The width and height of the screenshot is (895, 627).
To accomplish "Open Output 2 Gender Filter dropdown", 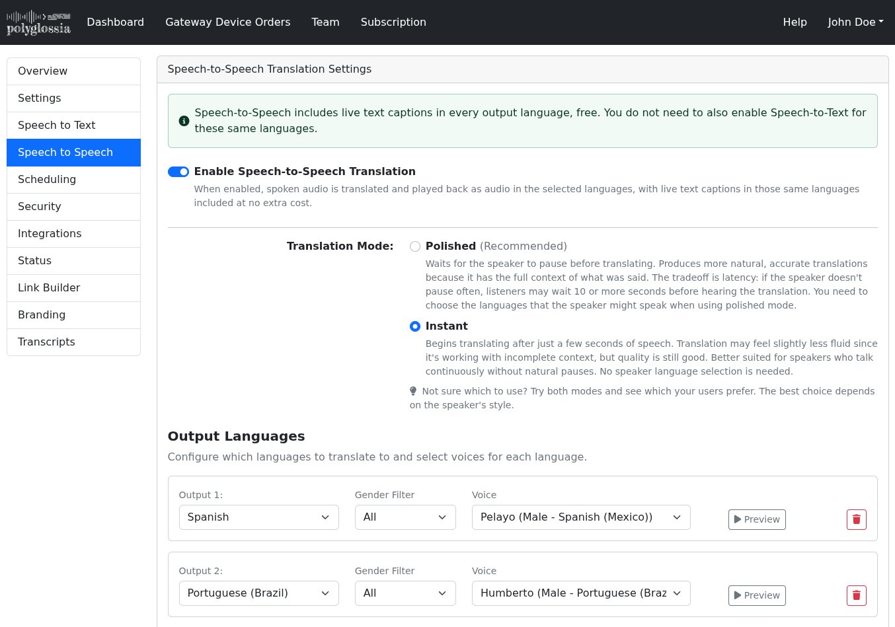I will coord(405,593).
